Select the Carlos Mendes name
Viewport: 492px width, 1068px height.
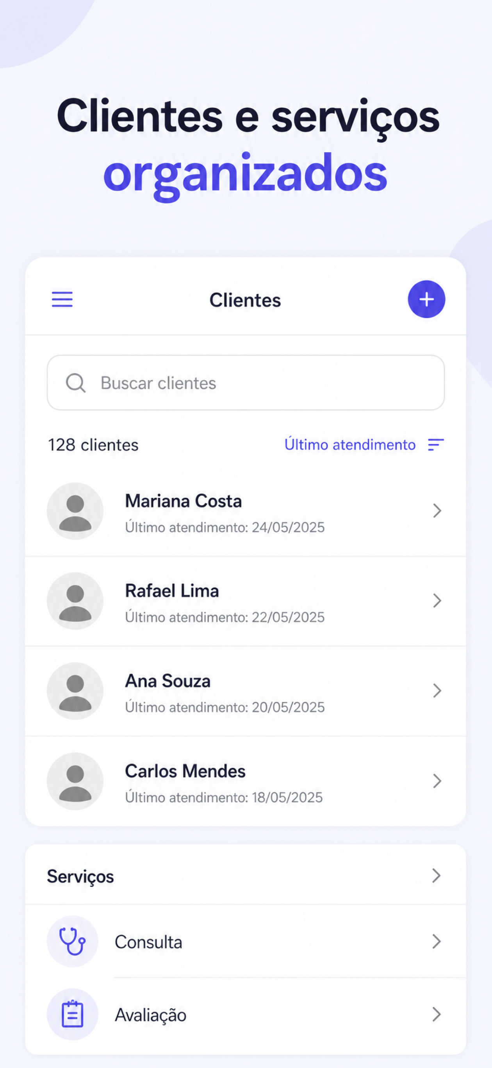[185, 771]
